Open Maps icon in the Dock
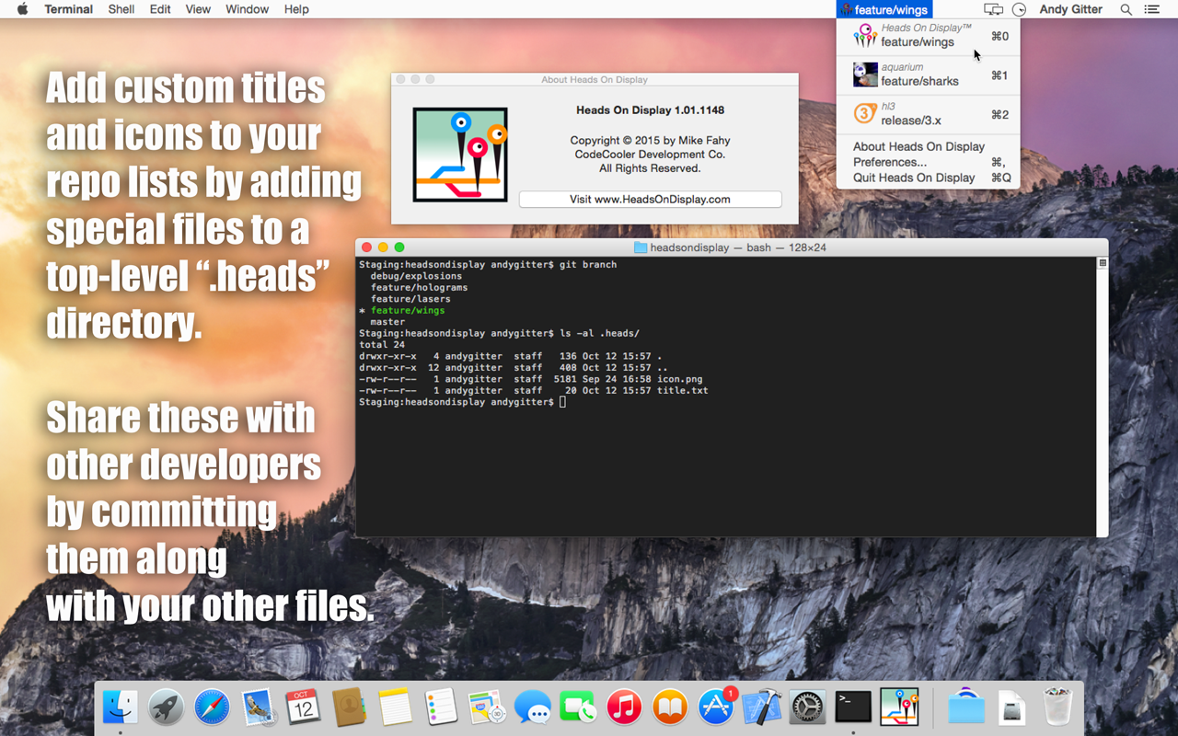Image resolution: width=1178 pixels, height=736 pixels. pyautogui.click(x=486, y=707)
